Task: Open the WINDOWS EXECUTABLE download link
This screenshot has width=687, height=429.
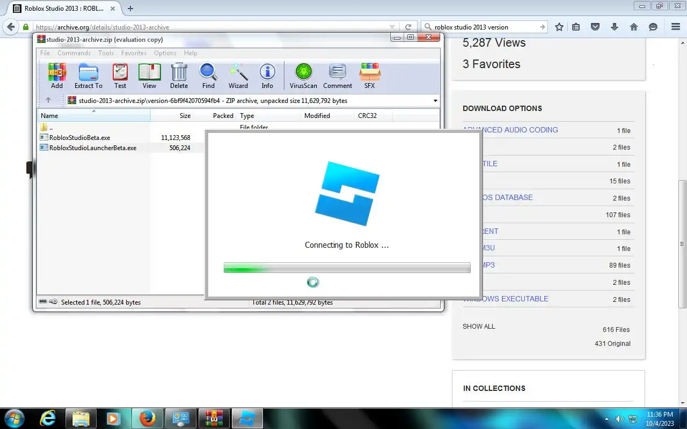Action: pyautogui.click(x=506, y=299)
